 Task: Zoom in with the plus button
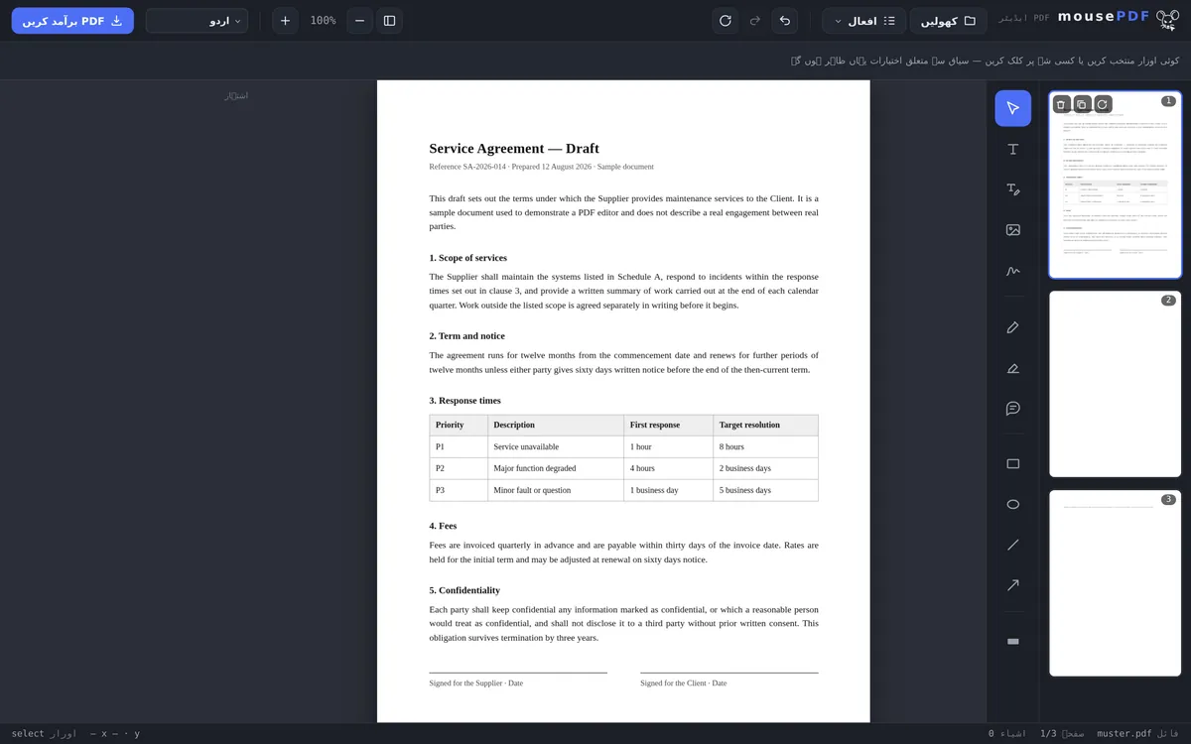pyautogui.click(x=286, y=20)
